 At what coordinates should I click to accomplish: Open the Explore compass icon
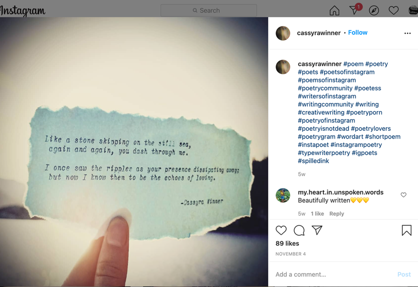click(374, 11)
